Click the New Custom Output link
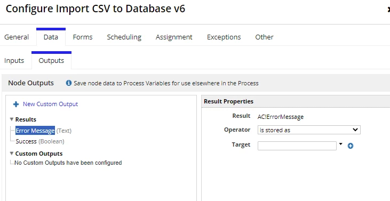 51,104
